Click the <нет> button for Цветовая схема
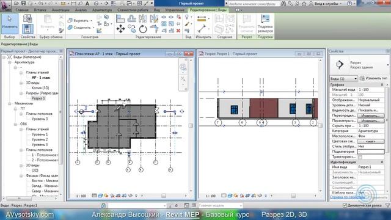Screen dimensions: 391x220 pos(371,141)
